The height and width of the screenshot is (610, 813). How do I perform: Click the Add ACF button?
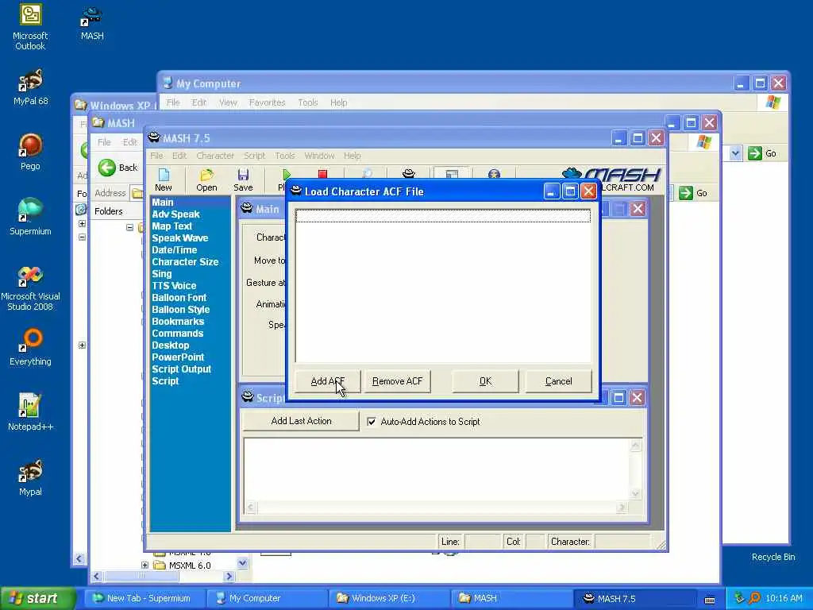tap(327, 381)
